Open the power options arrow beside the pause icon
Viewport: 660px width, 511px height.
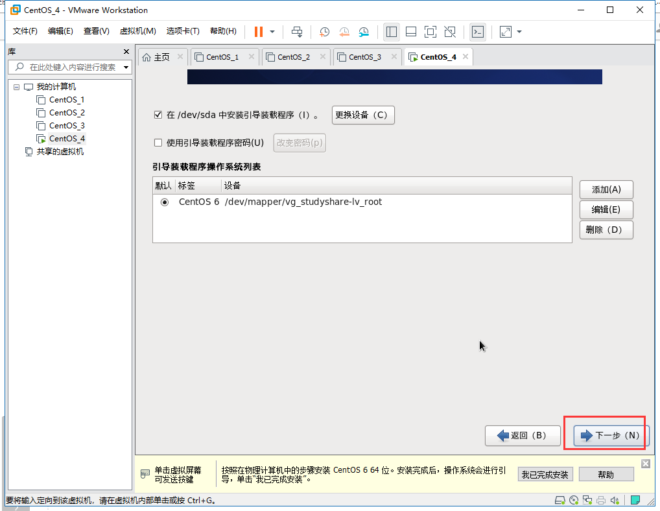[x=272, y=32]
